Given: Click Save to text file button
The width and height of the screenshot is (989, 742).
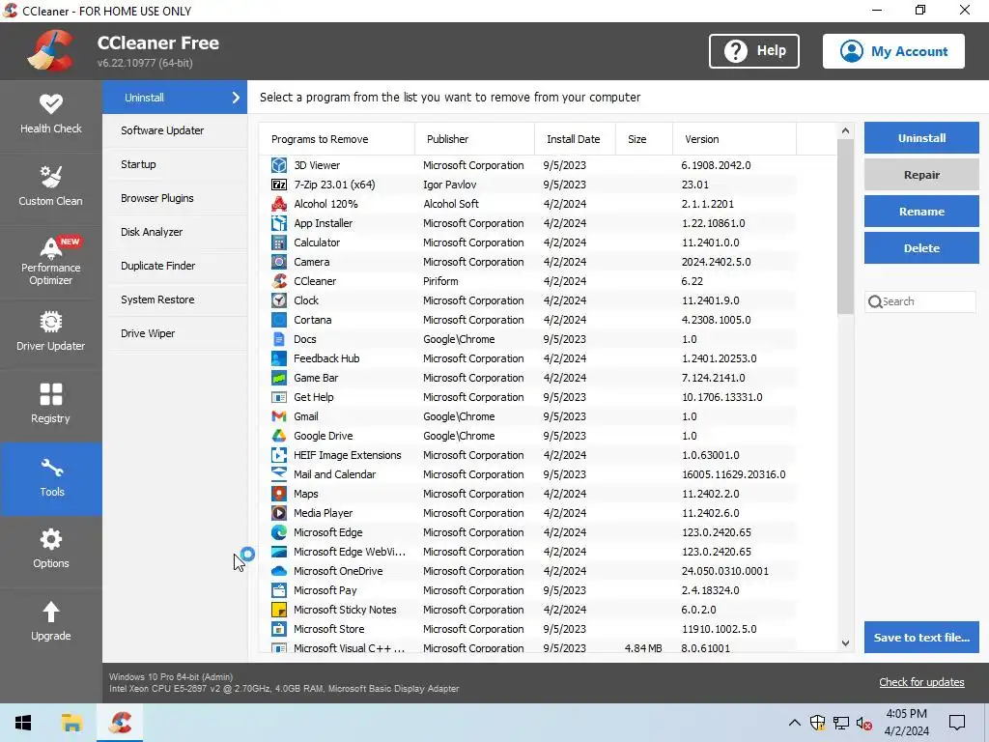Looking at the screenshot, I should pos(920,638).
